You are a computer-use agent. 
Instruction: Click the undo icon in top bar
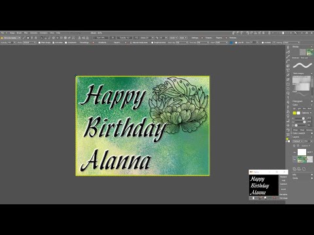coord(248,33)
